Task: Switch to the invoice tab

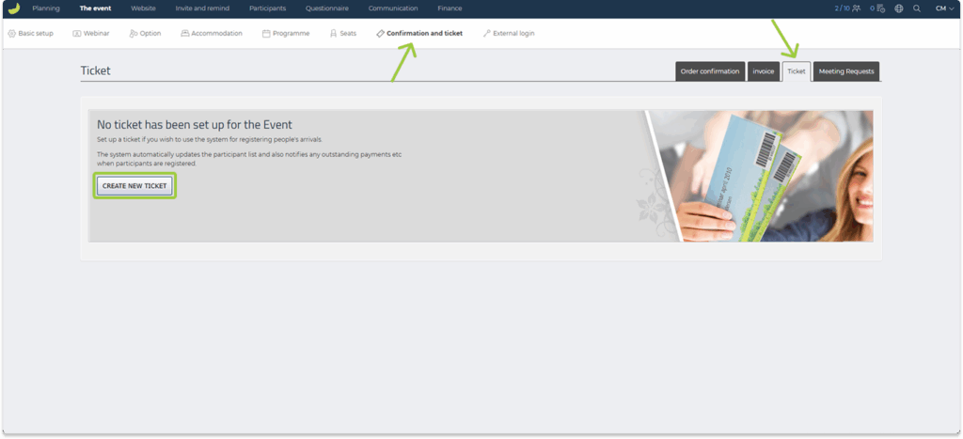Action: point(763,71)
